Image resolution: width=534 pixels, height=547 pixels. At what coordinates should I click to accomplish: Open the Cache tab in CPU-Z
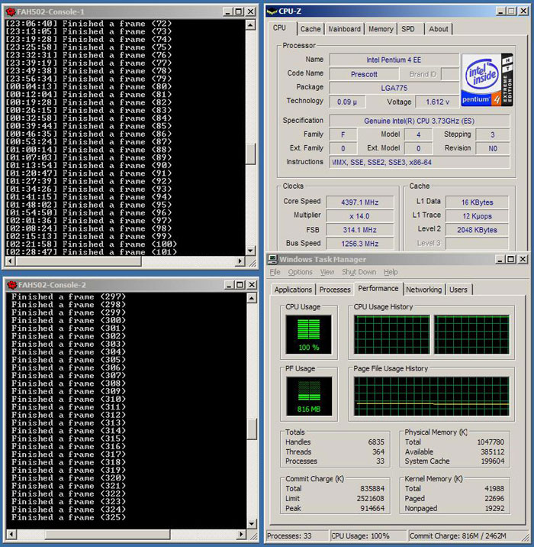(310, 29)
